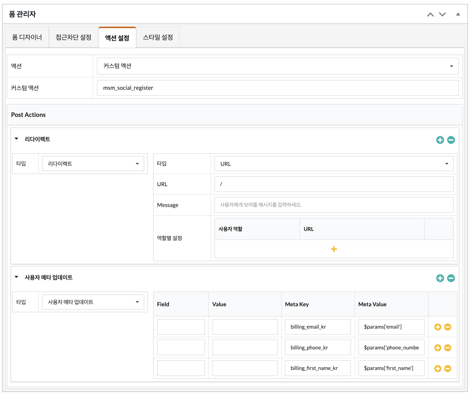This screenshot has width=471, height=395.
Task: Select the 액션 설정 tab
Action: pyautogui.click(x=117, y=37)
